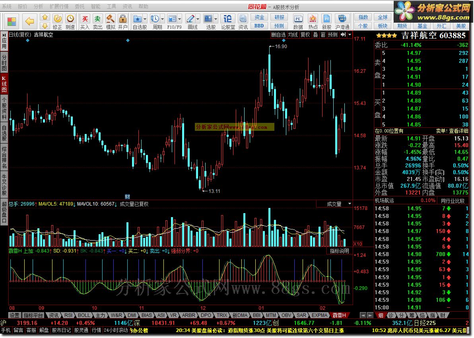Open the F10/F9 info icon

pos(172,19)
